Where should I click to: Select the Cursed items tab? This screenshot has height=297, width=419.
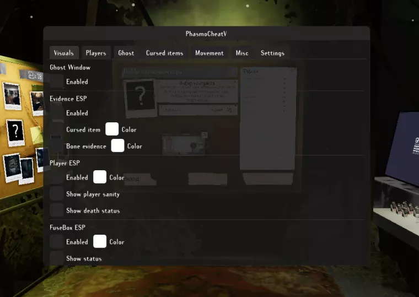click(x=165, y=53)
